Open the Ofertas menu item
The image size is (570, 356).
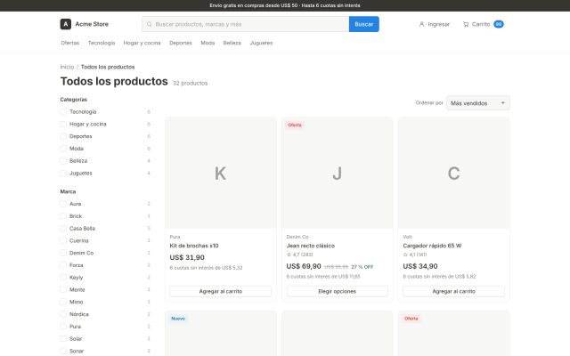pyautogui.click(x=70, y=43)
